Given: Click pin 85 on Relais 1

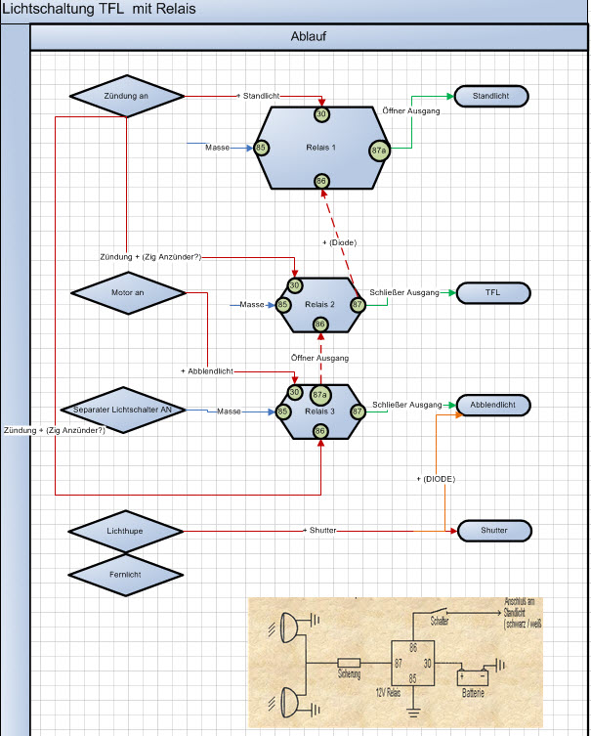Looking at the screenshot, I should 261,149.
